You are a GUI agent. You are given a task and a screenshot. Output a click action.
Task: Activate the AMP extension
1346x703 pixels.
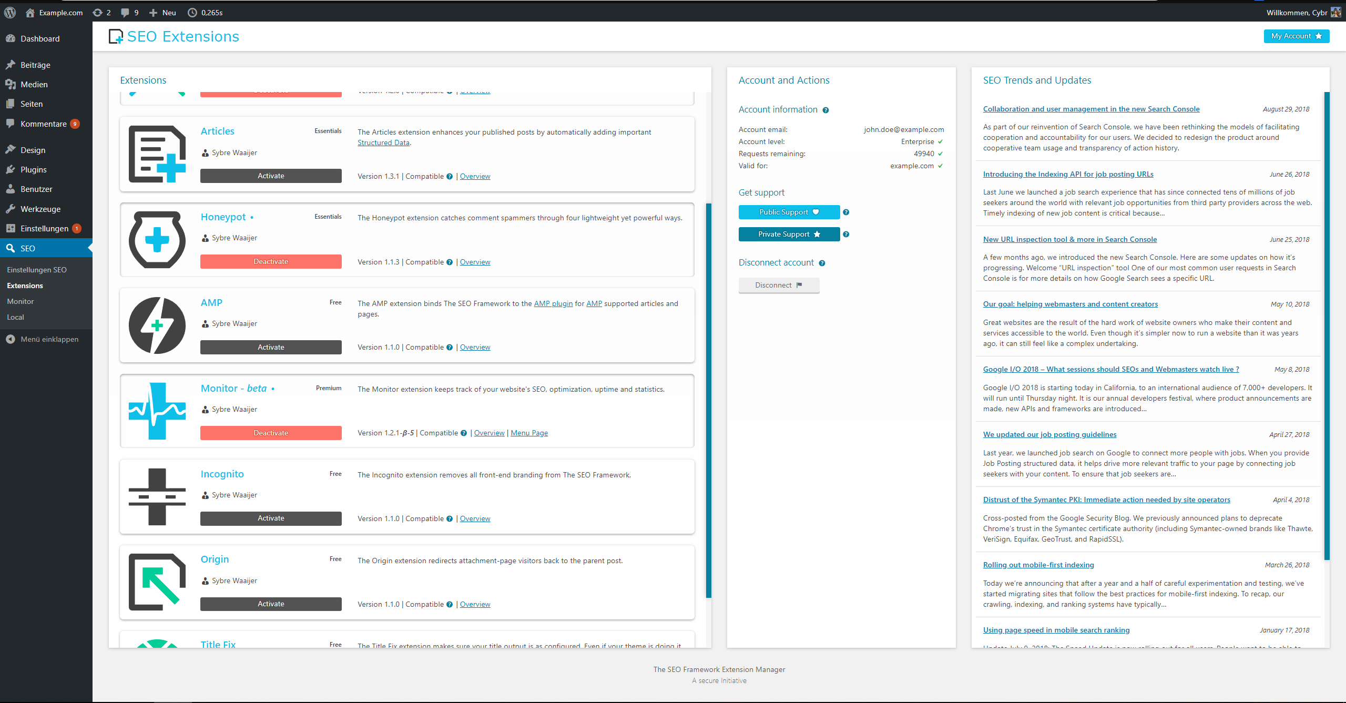pos(271,347)
